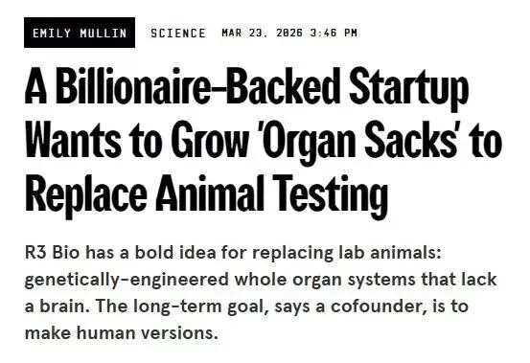
Task: Open the Science category link
Action: tap(178, 34)
